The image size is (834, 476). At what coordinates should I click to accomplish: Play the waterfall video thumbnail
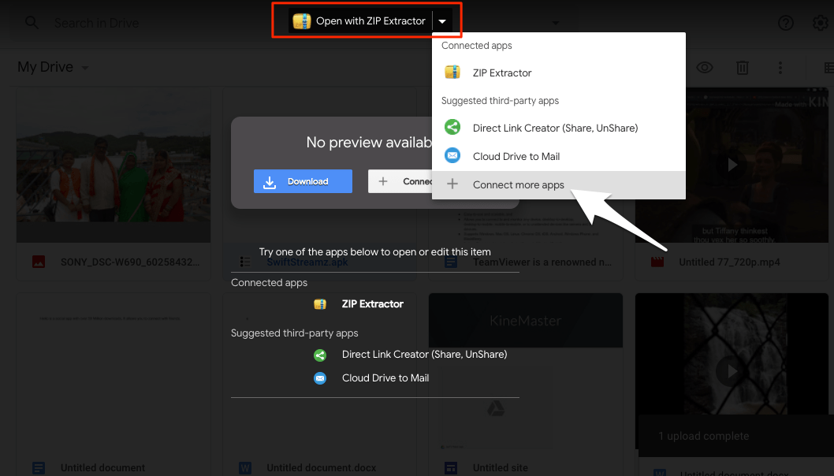pyautogui.click(x=732, y=370)
